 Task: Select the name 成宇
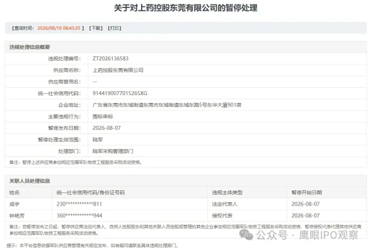coord(14,204)
